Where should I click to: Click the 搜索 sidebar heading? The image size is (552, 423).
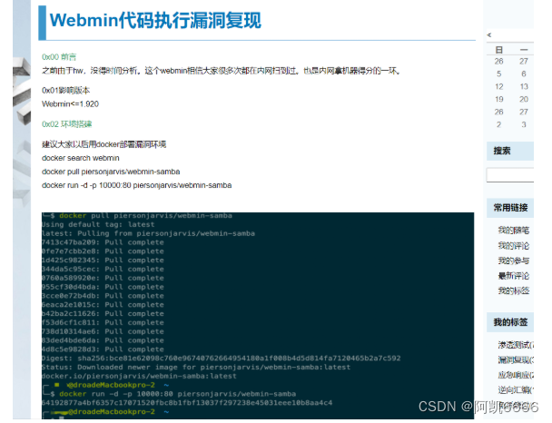tap(502, 151)
